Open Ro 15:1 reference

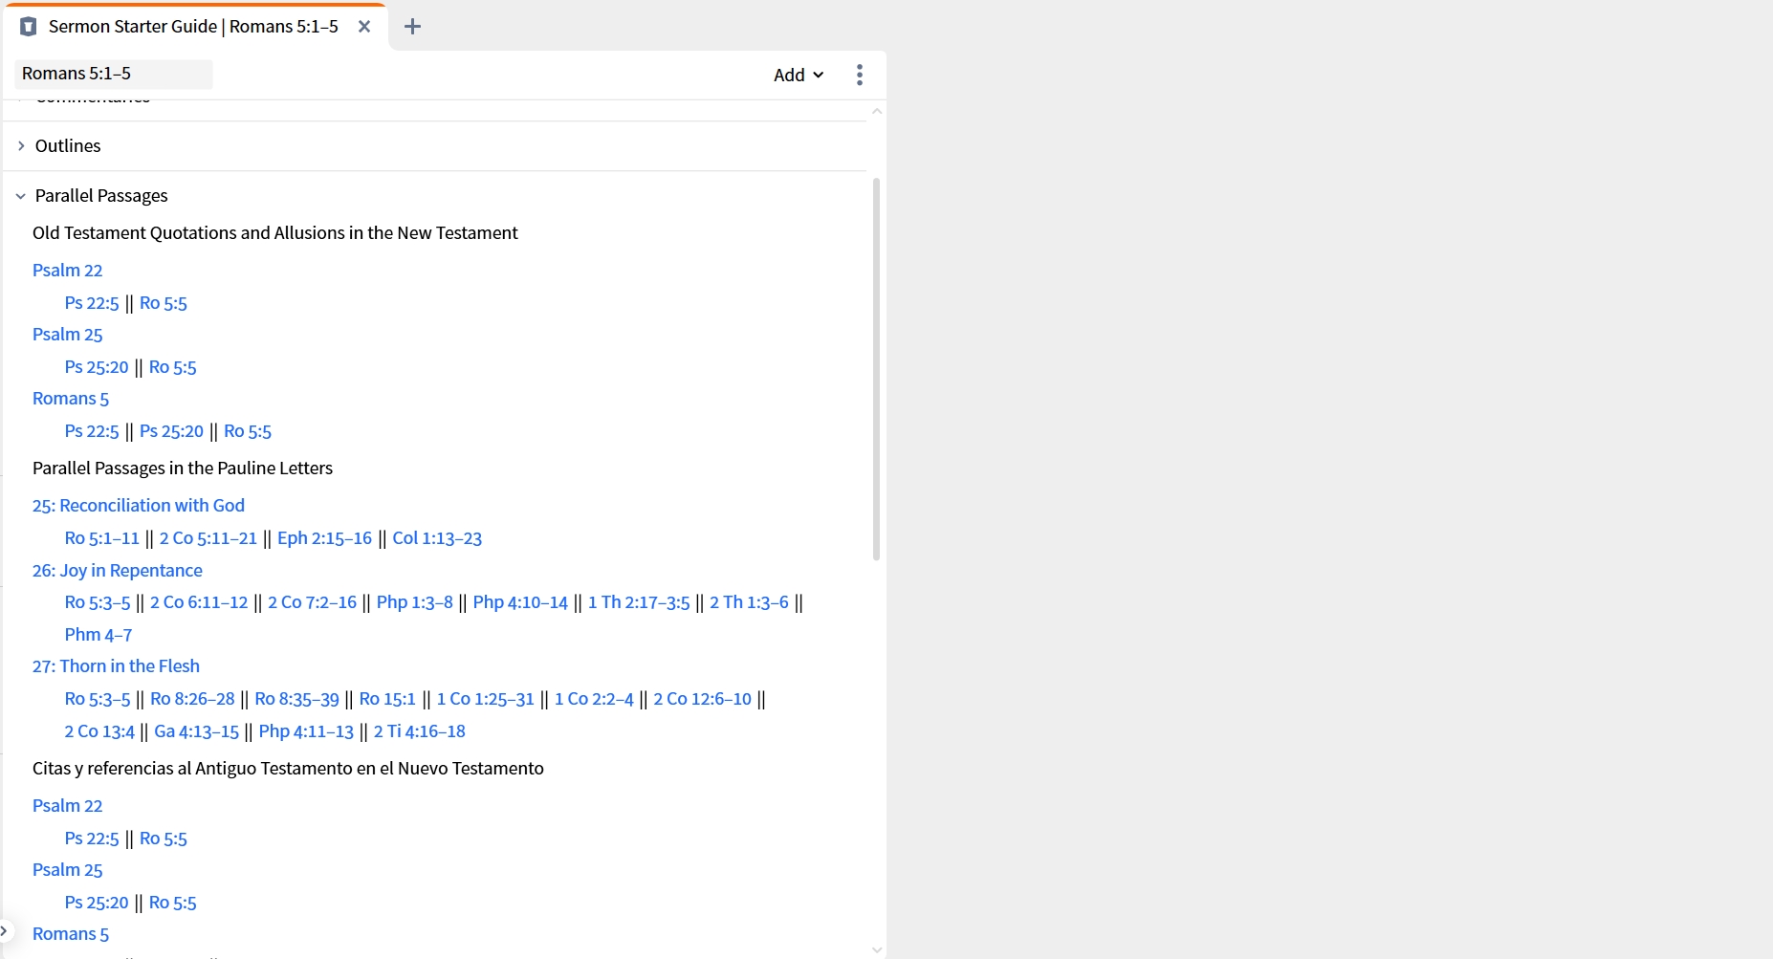pyautogui.click(x=387, y=699)
